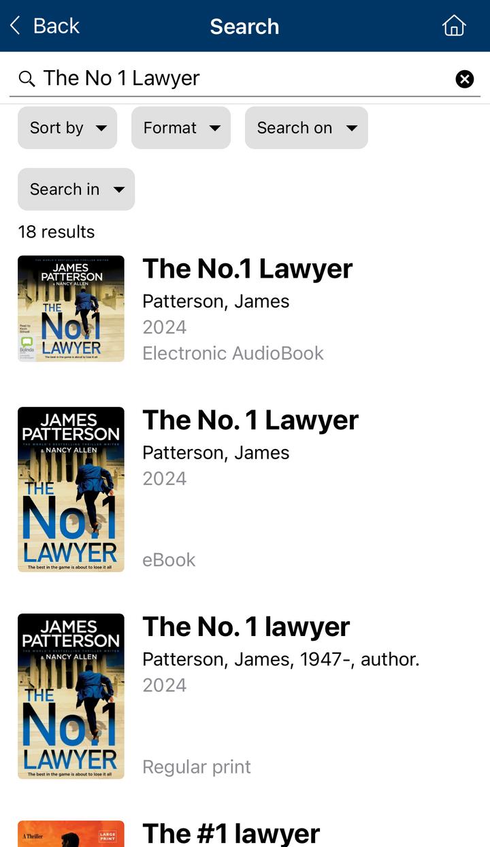The height and width of the screenshot is (847, 490).
Task: Clear search text with the X icon
Action: [x=465, y=80]
